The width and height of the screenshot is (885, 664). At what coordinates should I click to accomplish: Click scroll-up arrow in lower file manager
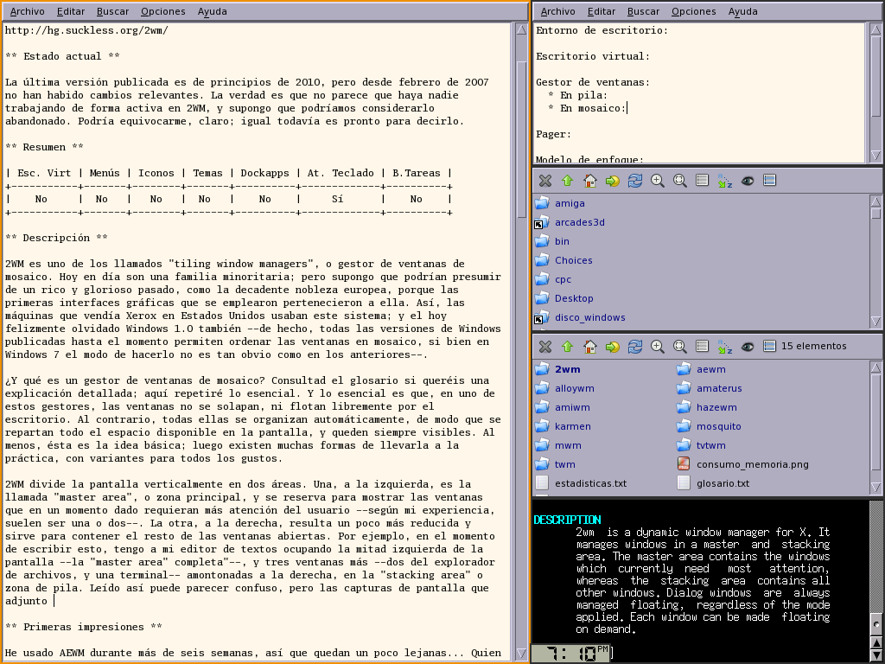point(876,367)
